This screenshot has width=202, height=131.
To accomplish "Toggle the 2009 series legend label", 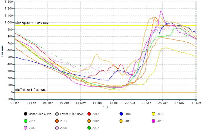I will (33, 128).
